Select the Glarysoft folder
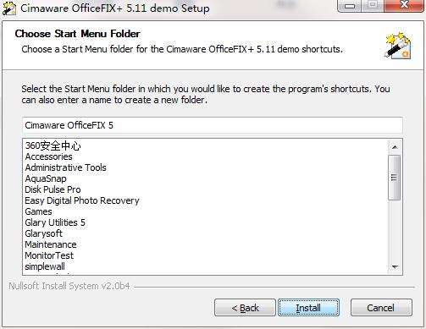Screen dimensions: 426x329 [x=43, y=233]
